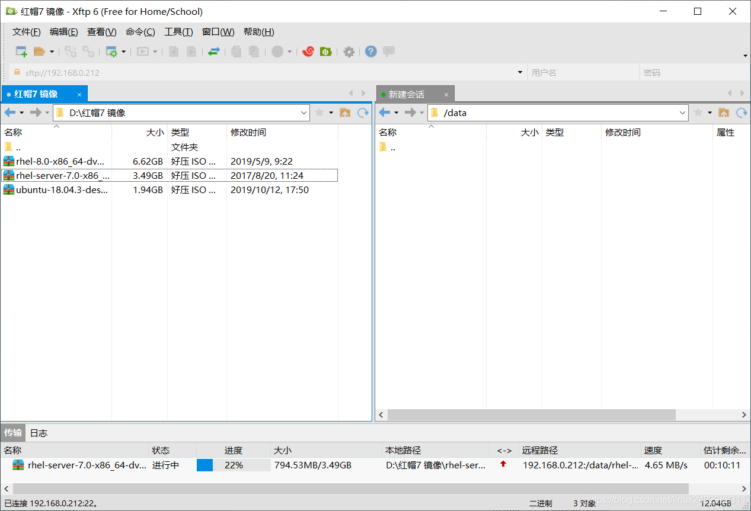
Task: Click the remote pane bookmark star icon
Action: click(x=698, y=113)
